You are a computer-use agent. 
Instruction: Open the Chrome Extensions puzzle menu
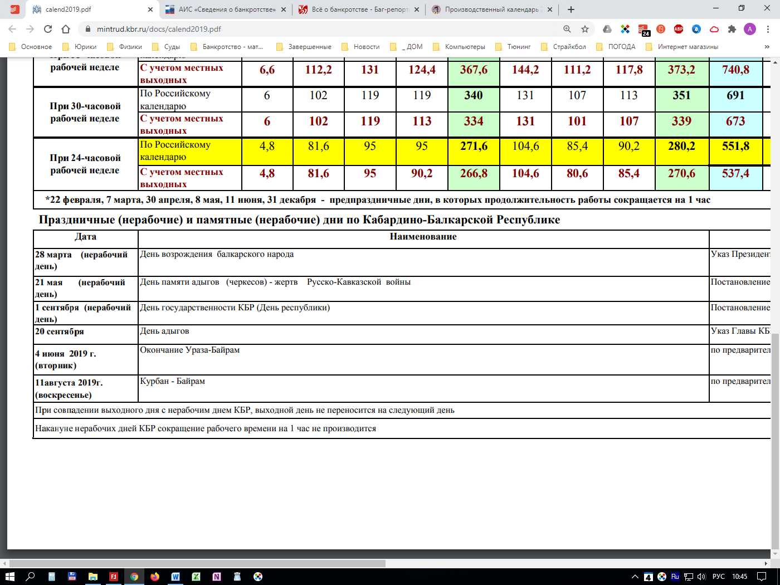point(732,29)
